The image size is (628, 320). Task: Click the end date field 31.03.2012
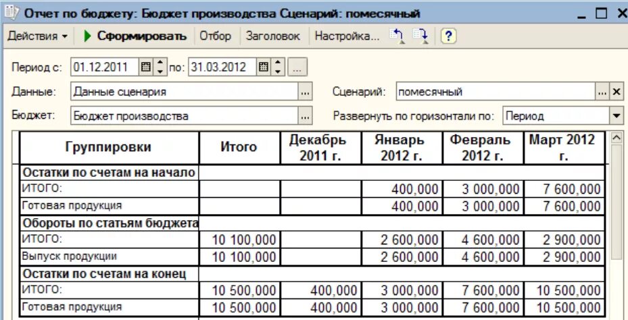pyautogui.click(x=222, y=68)
